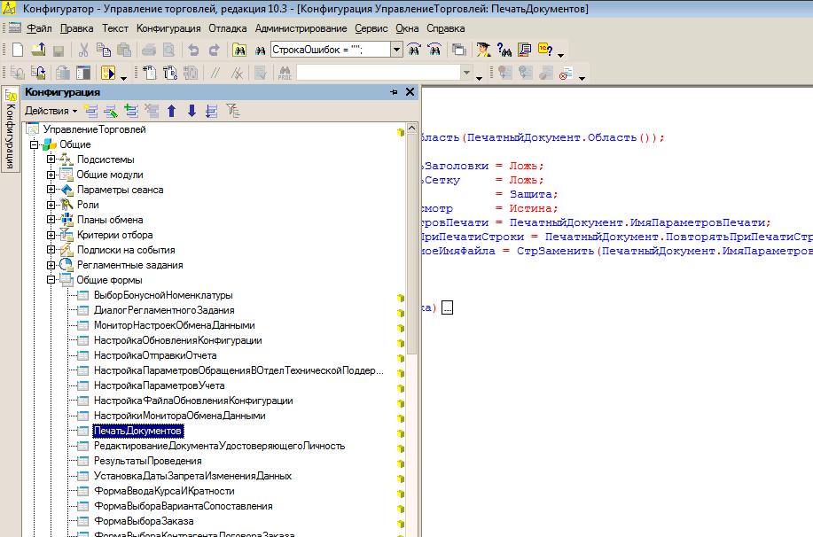Screen dimensions: 813x537
Task: Undo the last action
Action: click(193, 50)
